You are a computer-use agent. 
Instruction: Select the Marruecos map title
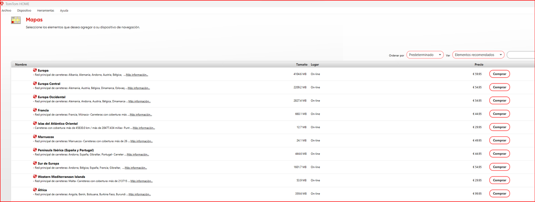pos(46,137)
